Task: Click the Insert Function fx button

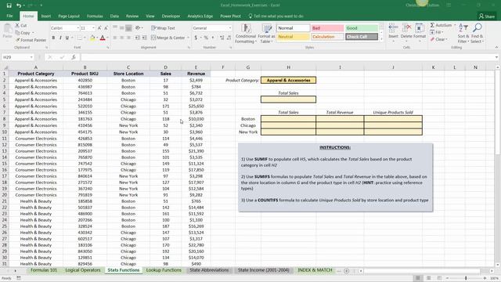Action: [74, 57]
